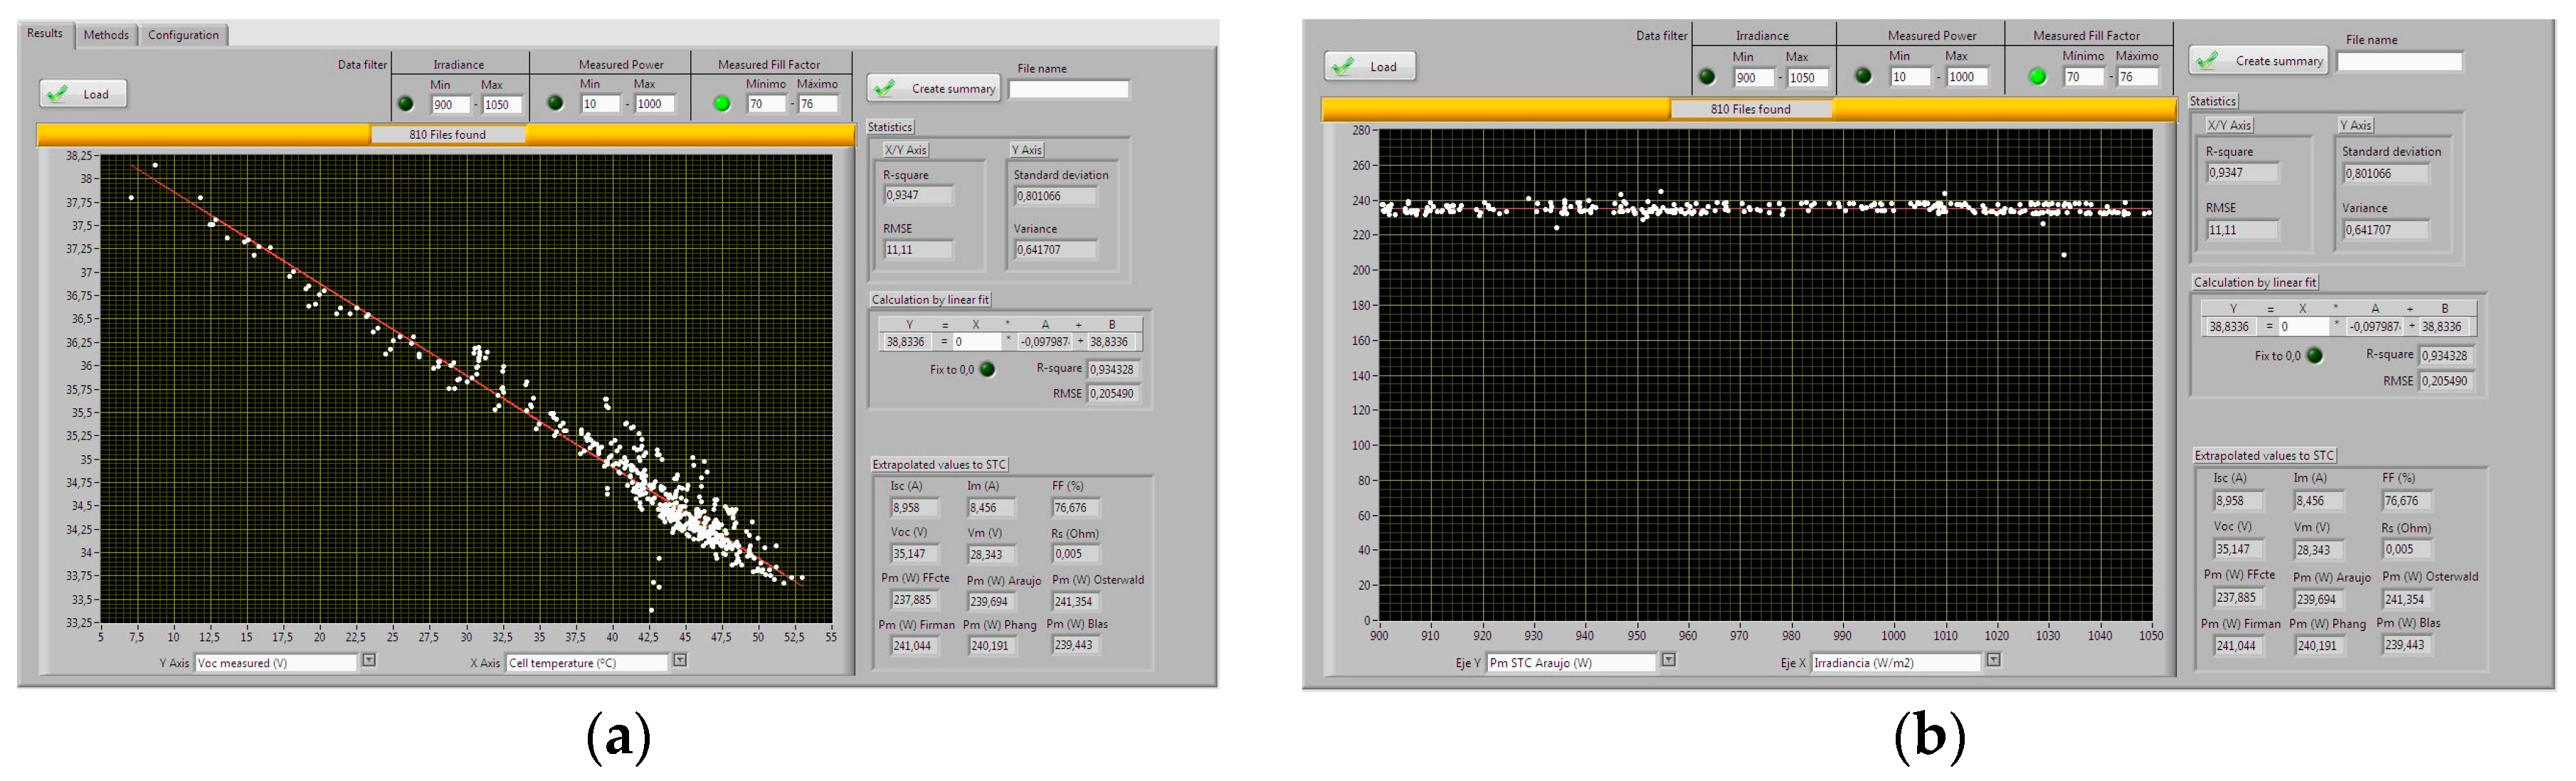2576x781 pixels.
Task: Toggle Irradiance filter LED in panel (a)
Action: pos(406,104)
